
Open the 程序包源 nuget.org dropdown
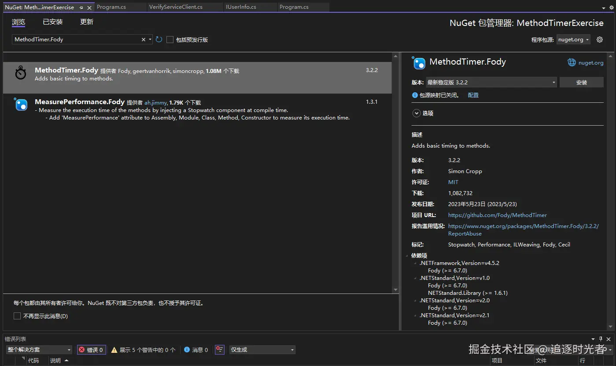pos(573,40)
